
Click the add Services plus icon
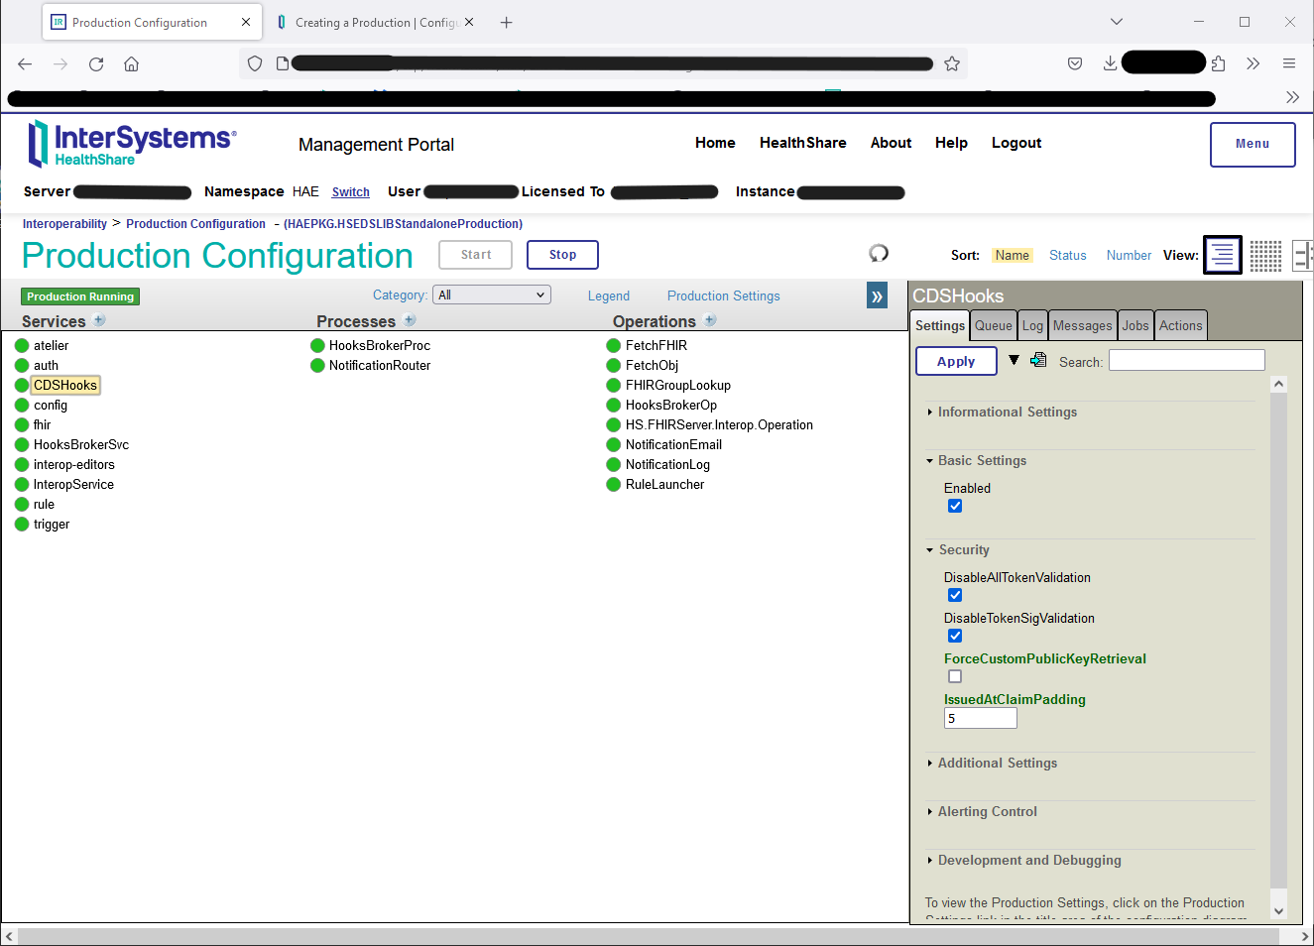coord(99,320)
